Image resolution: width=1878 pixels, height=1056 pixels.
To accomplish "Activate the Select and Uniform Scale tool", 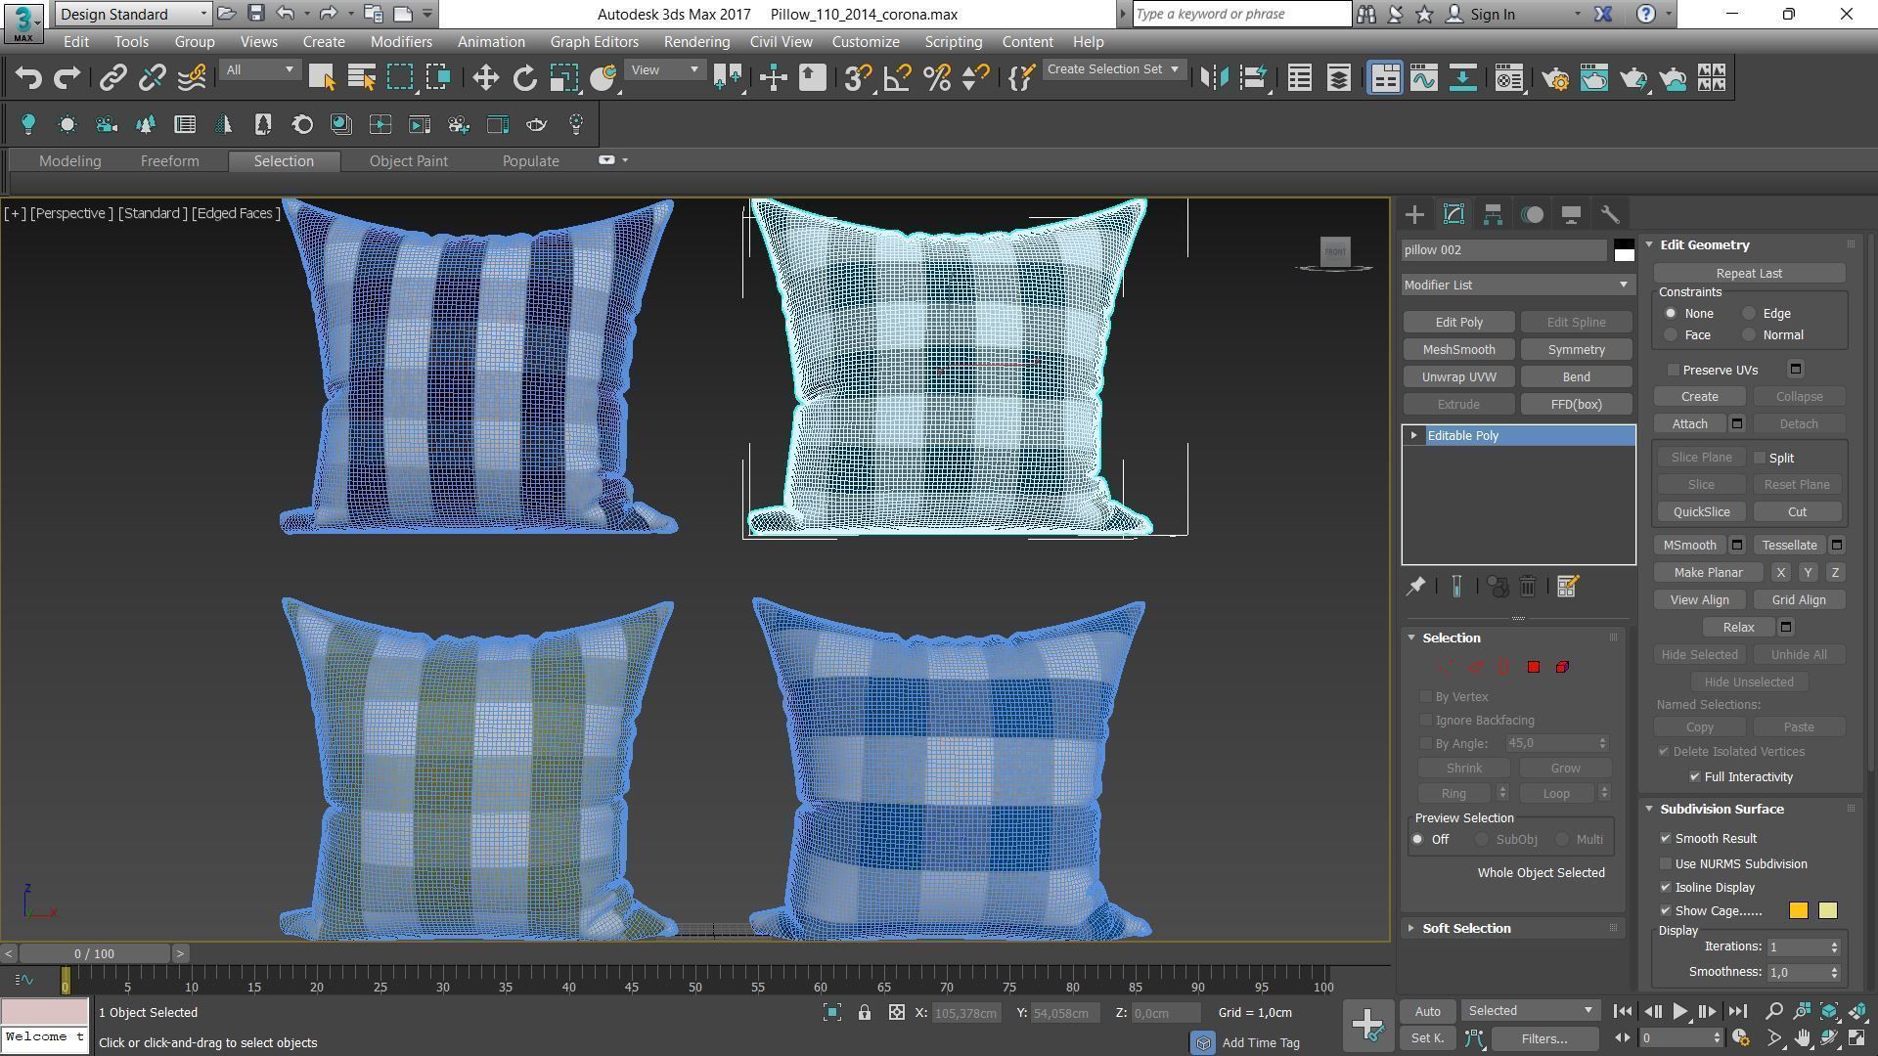I will coord(564,78).
